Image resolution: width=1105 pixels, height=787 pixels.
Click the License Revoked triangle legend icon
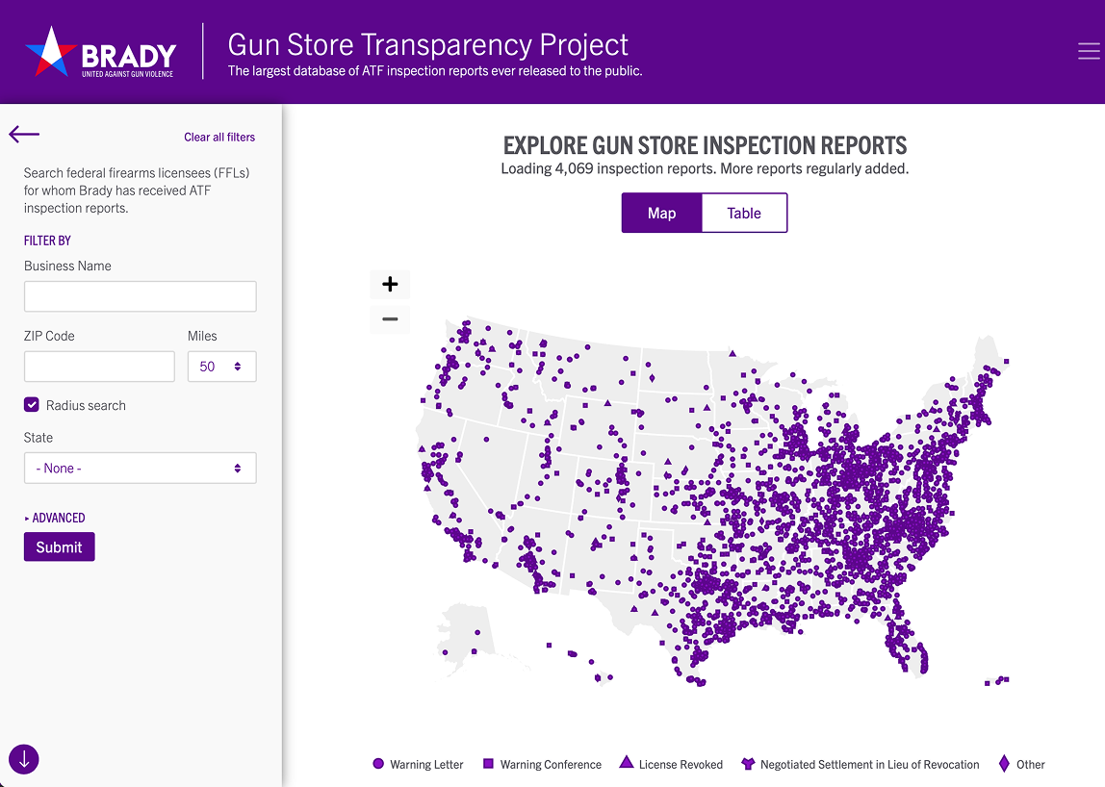click(627, 762)
